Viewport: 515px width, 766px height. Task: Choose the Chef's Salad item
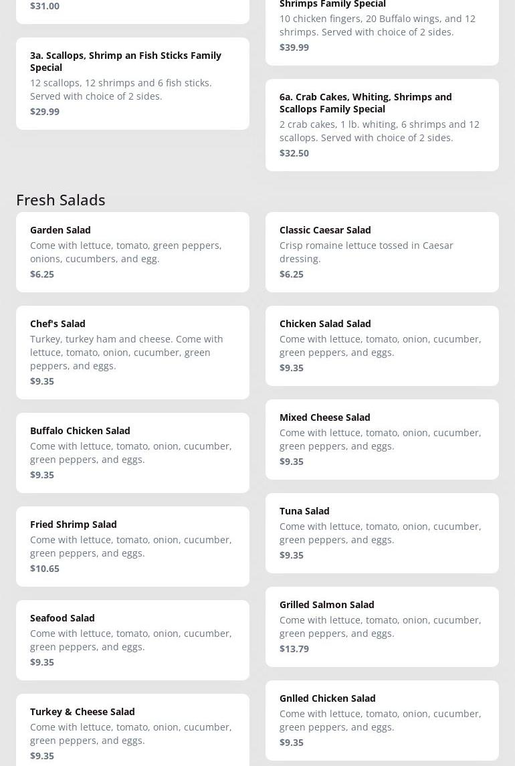pos(132,352)
